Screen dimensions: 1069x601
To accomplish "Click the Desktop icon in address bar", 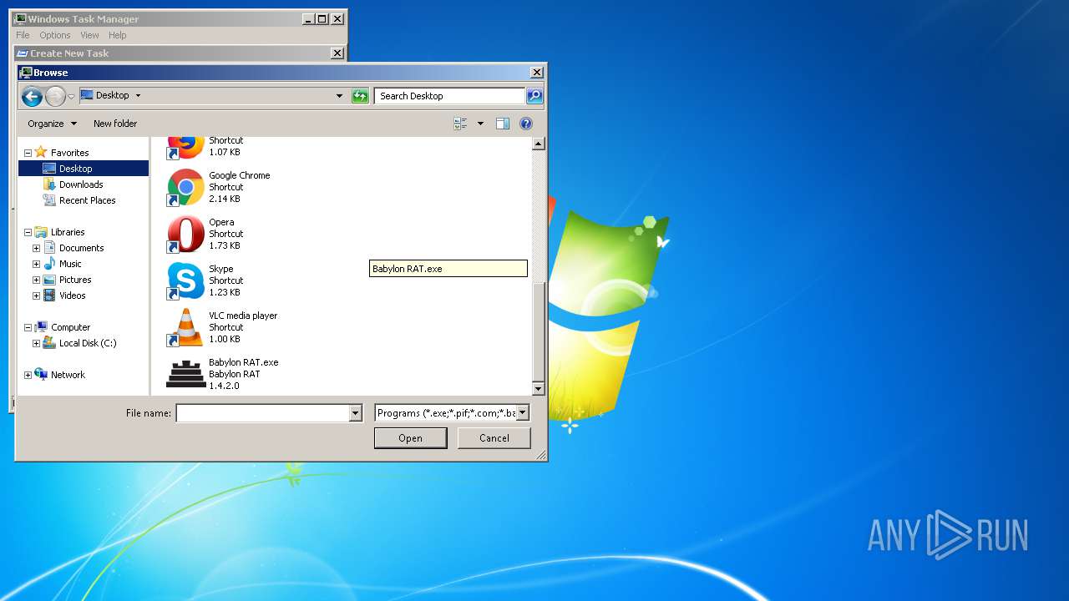I will pyautogui.click(x=87, y=95).
